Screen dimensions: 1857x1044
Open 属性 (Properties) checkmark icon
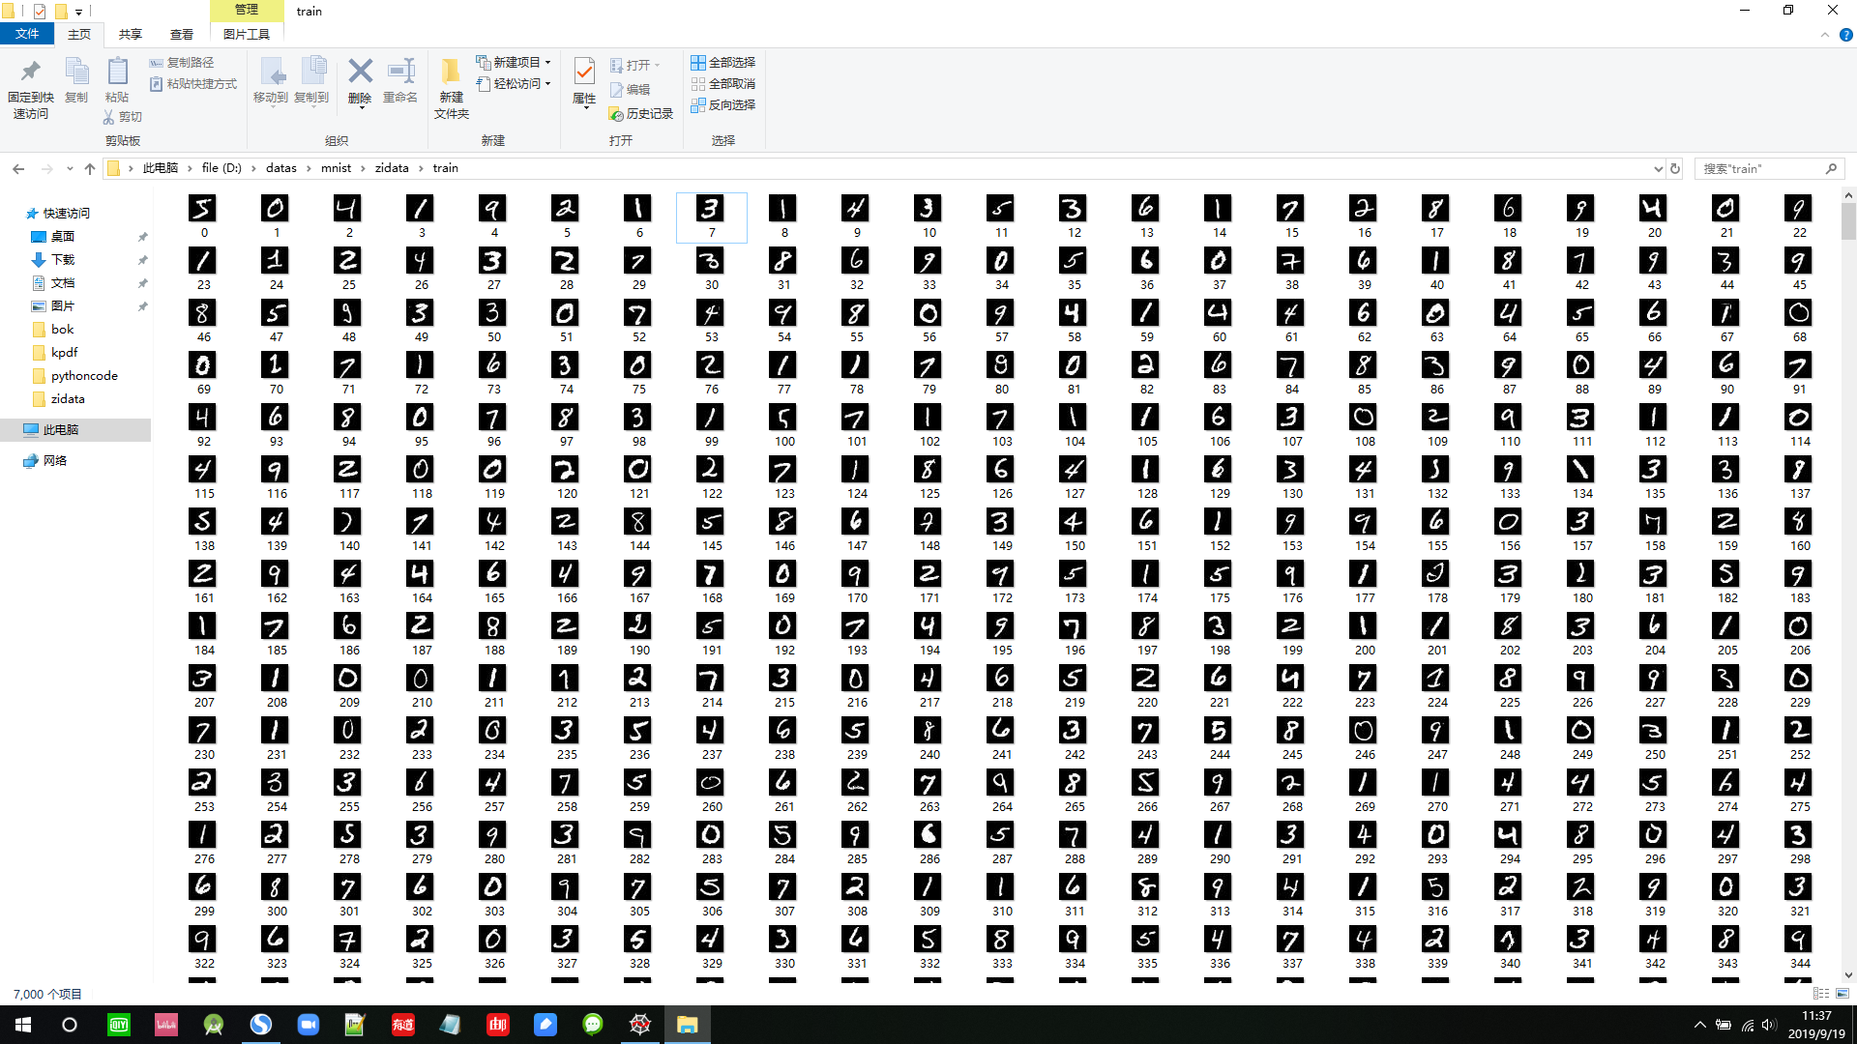coord(584,72)
